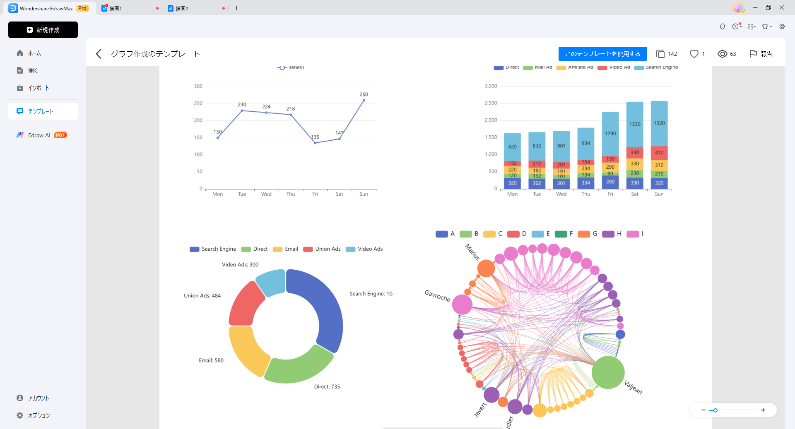The image size is (795, 429).
Task: Click the eye views icon
Action: [x=722, y=54]
